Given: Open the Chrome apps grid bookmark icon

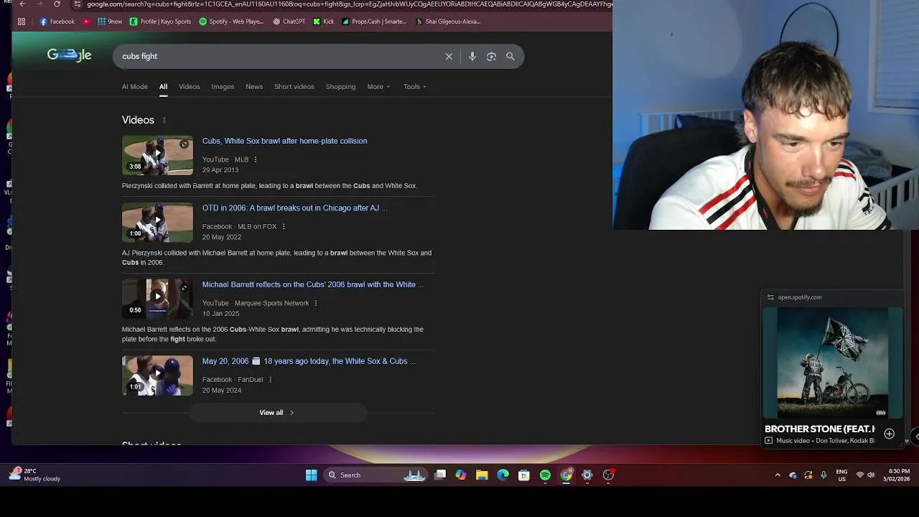Looking at the screenshot, I should click(22, 22).
